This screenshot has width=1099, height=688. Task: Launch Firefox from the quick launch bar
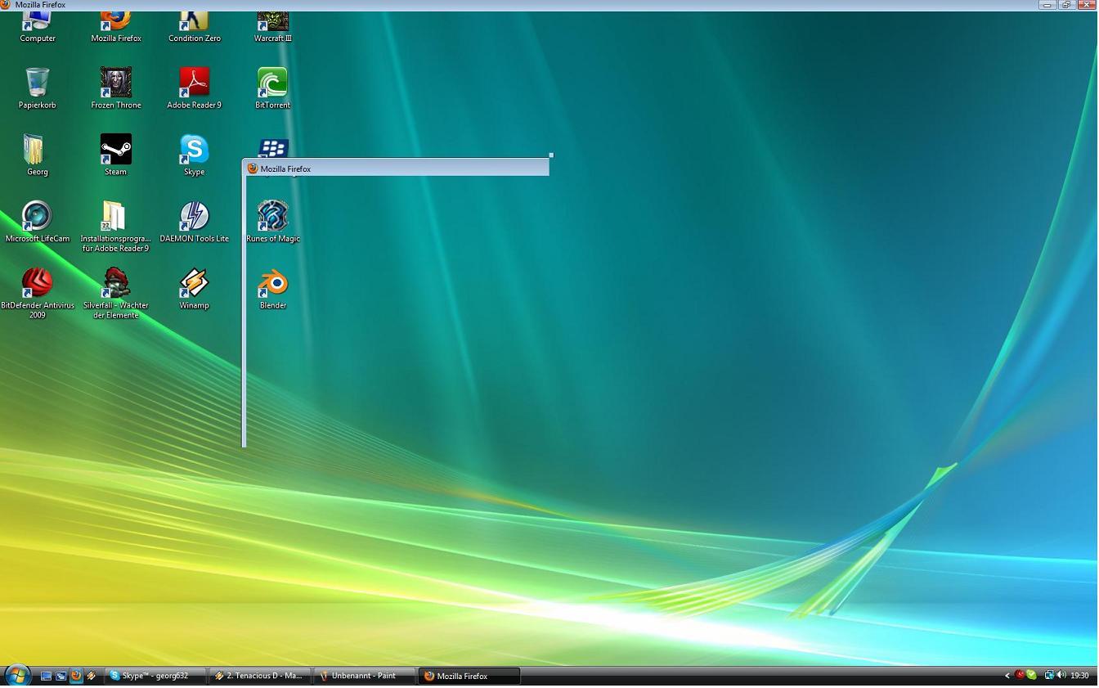pyautogui.click(x=76, y=676)
